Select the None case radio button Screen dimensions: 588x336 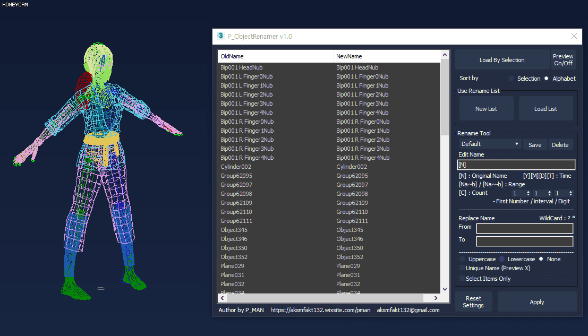[541, 259]
